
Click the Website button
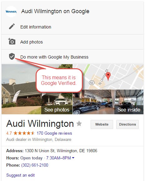[102, 124]
